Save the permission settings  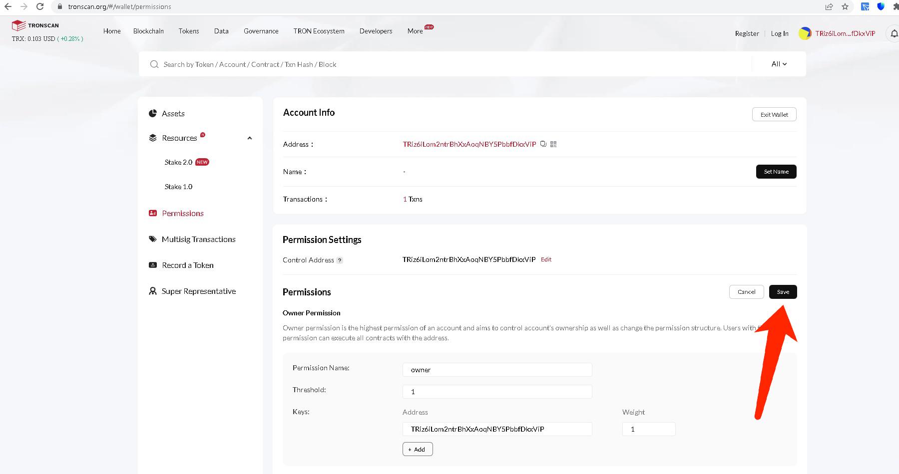[783, 292]
